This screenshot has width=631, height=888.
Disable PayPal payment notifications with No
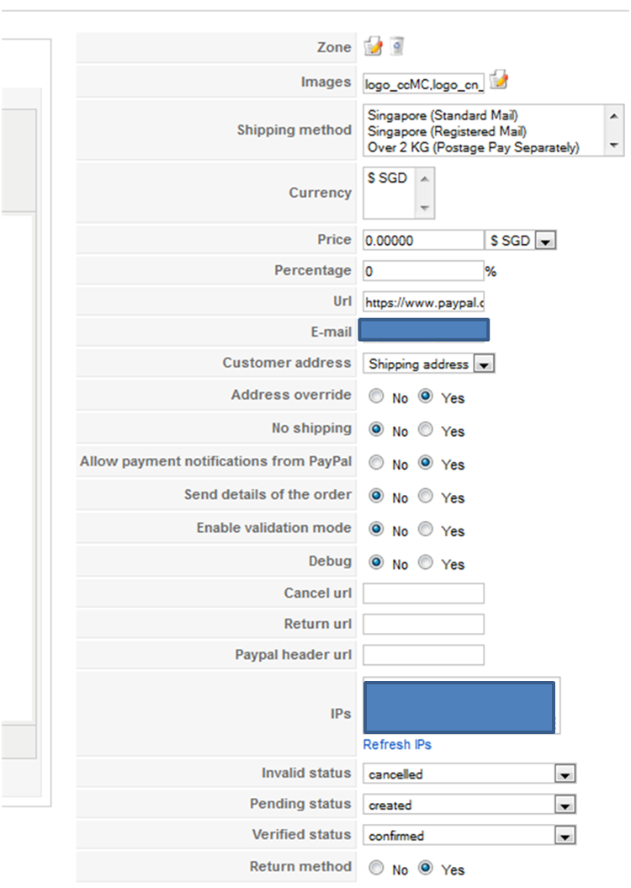[x=376, y=463]
